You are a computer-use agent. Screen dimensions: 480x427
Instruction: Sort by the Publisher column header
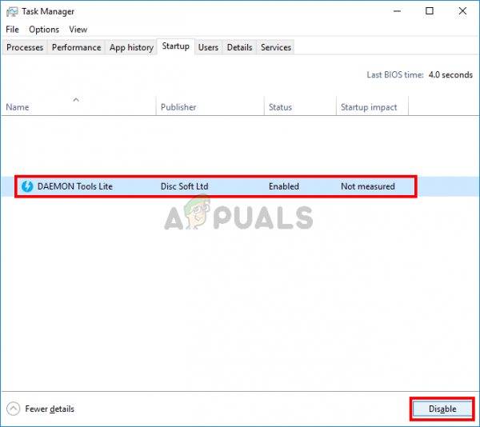point(210,107)
